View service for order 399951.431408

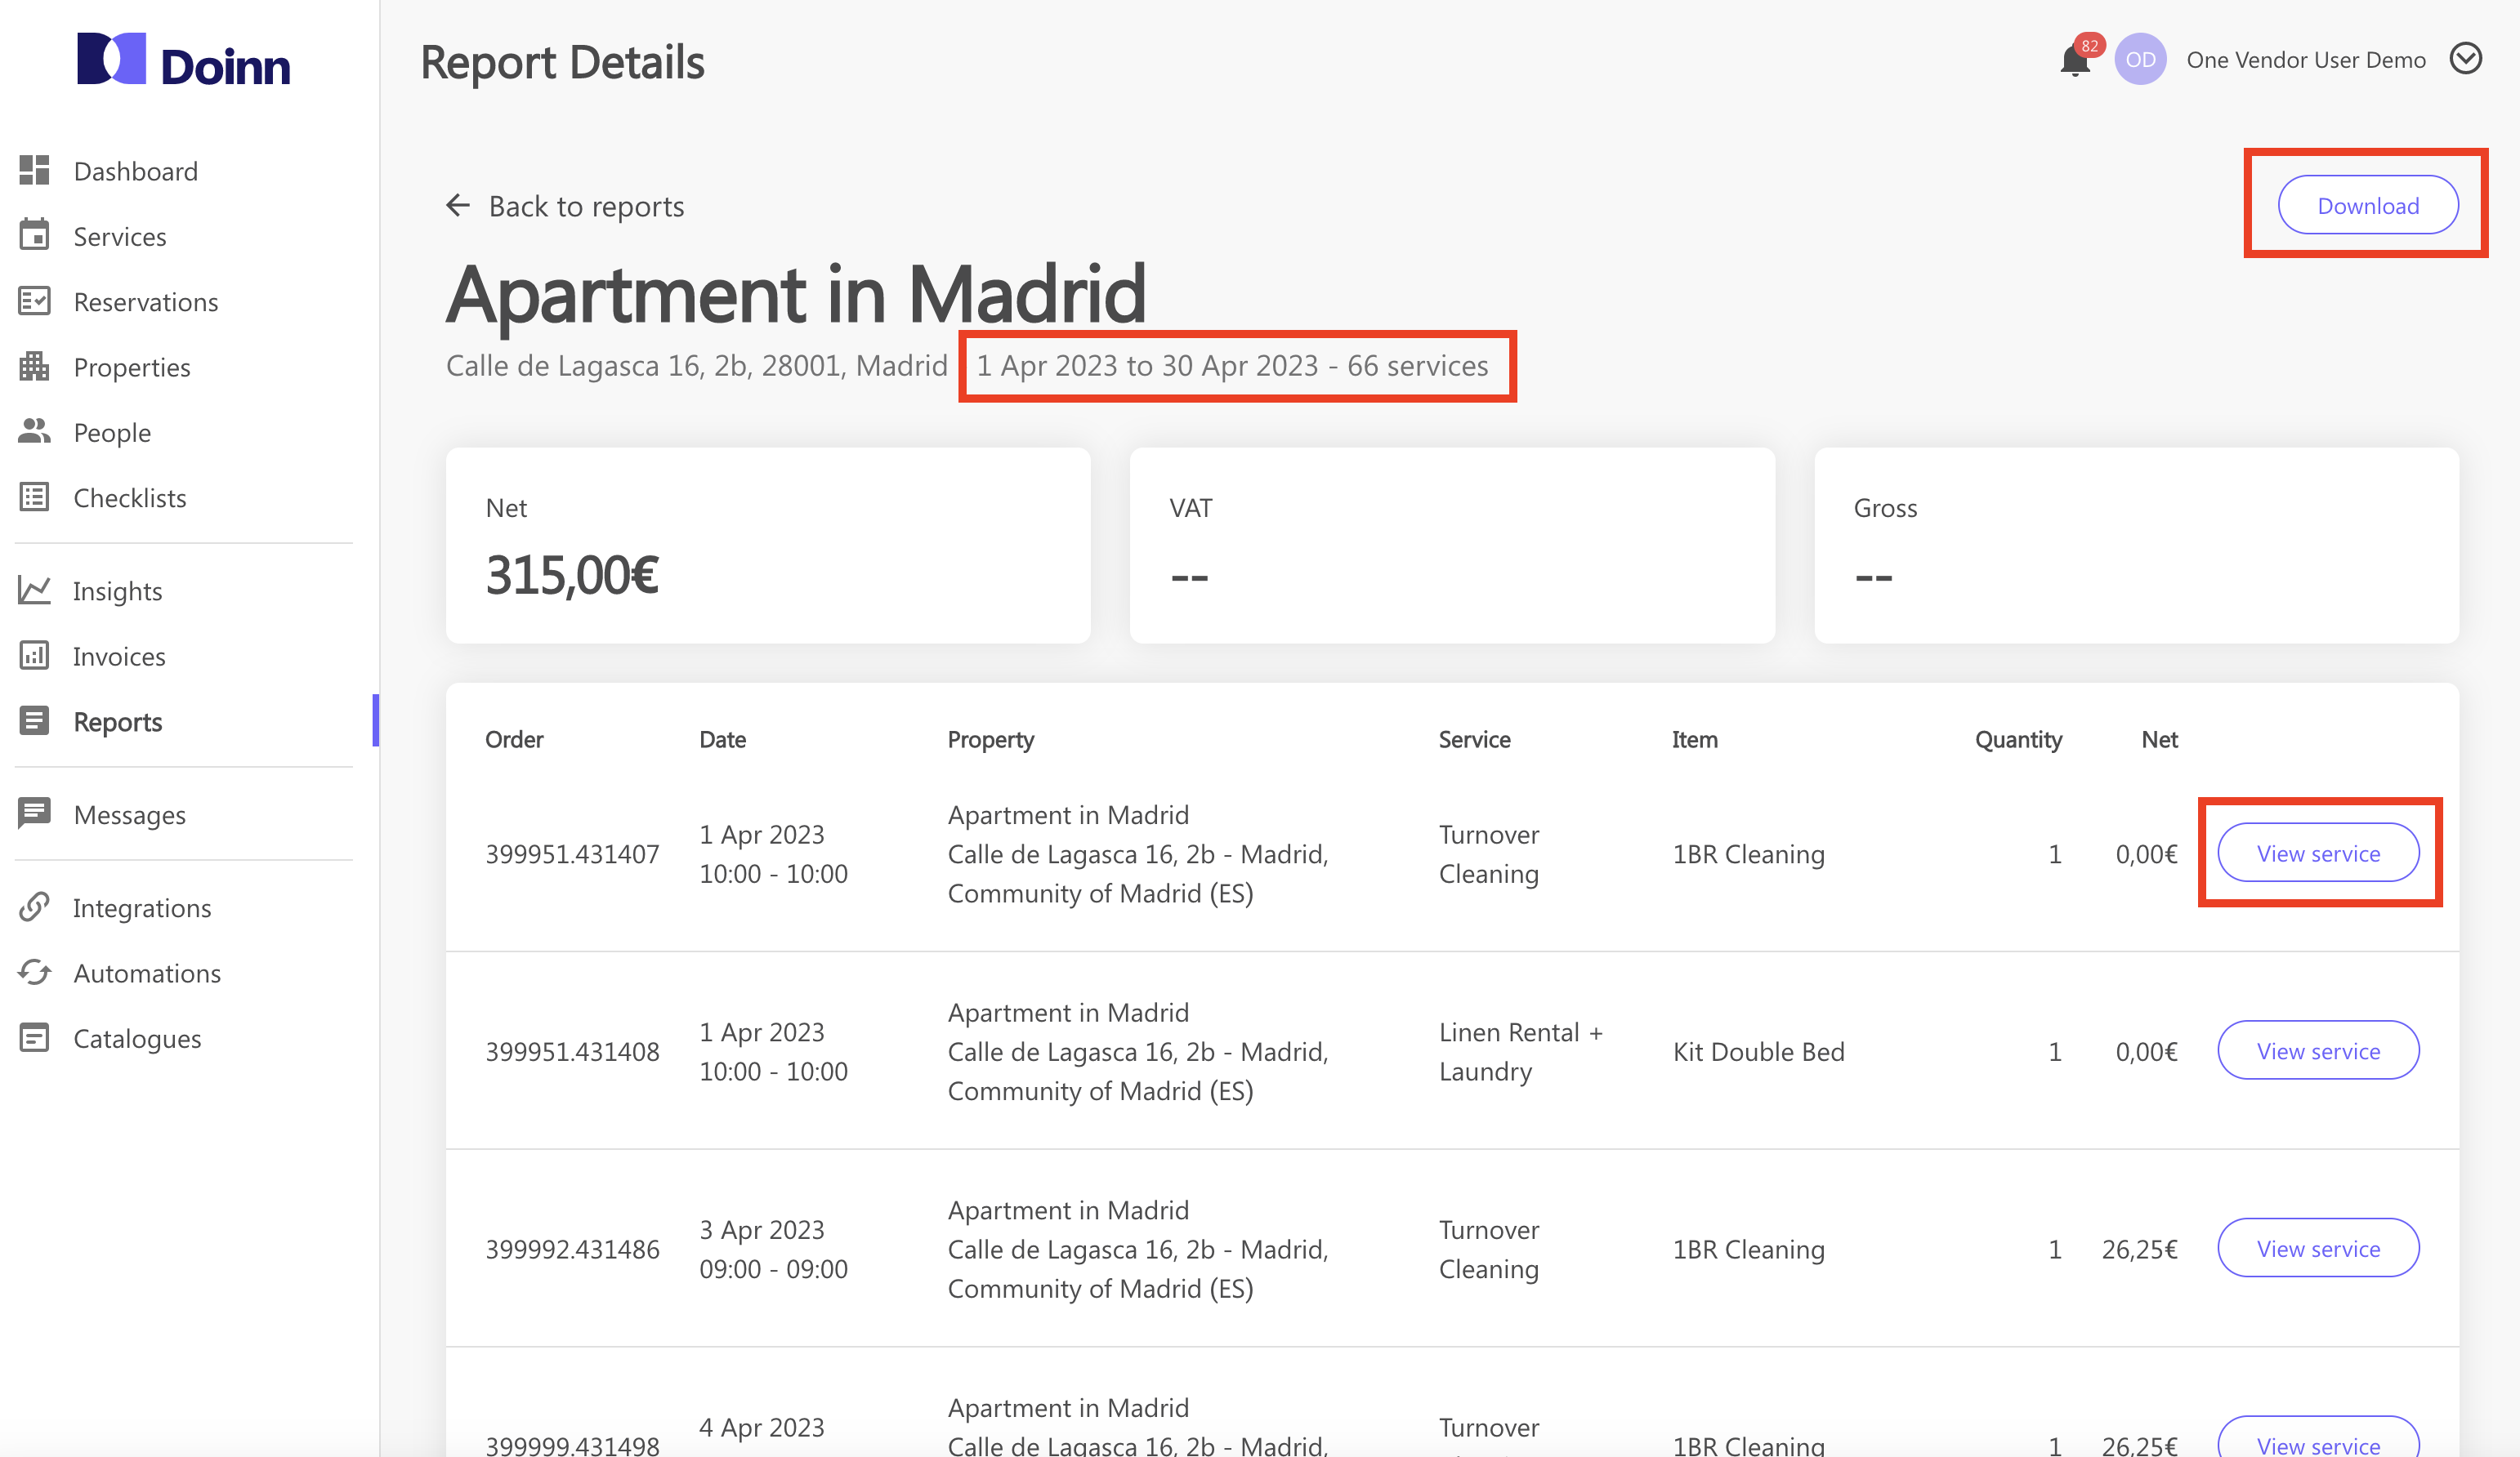click(2318, 1050)
